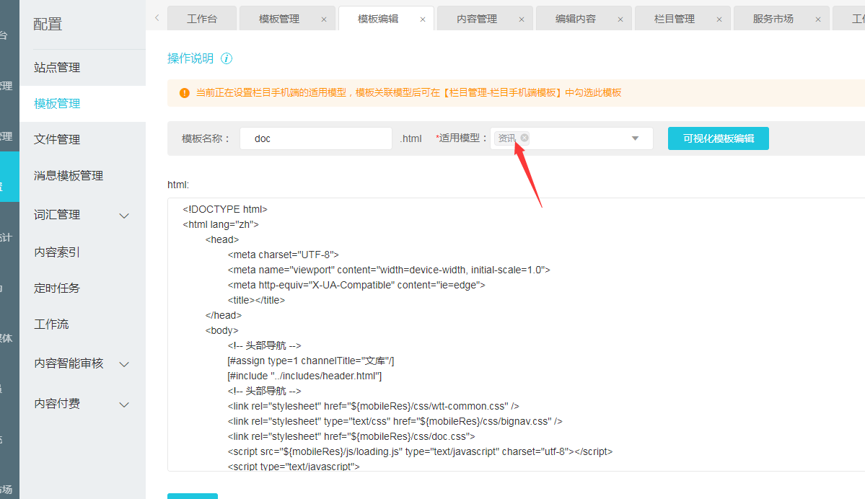865x499 pixels.
Task: Click the <title></title> line in the editor
Action: (256, 301)
